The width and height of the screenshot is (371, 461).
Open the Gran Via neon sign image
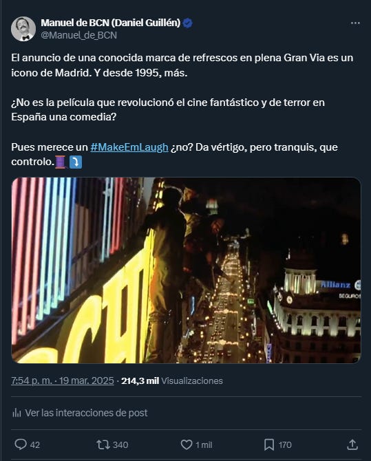186,270
